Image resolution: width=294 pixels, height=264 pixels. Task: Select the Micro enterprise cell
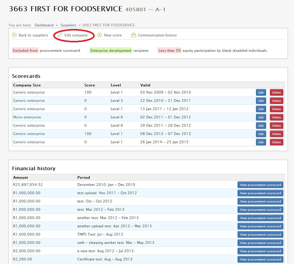(27, 117)
